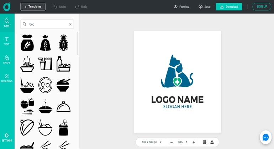The width and height of the screenshot is (274, 149).
Task: Click the icon search field containing food
Action: click(47, 24)
